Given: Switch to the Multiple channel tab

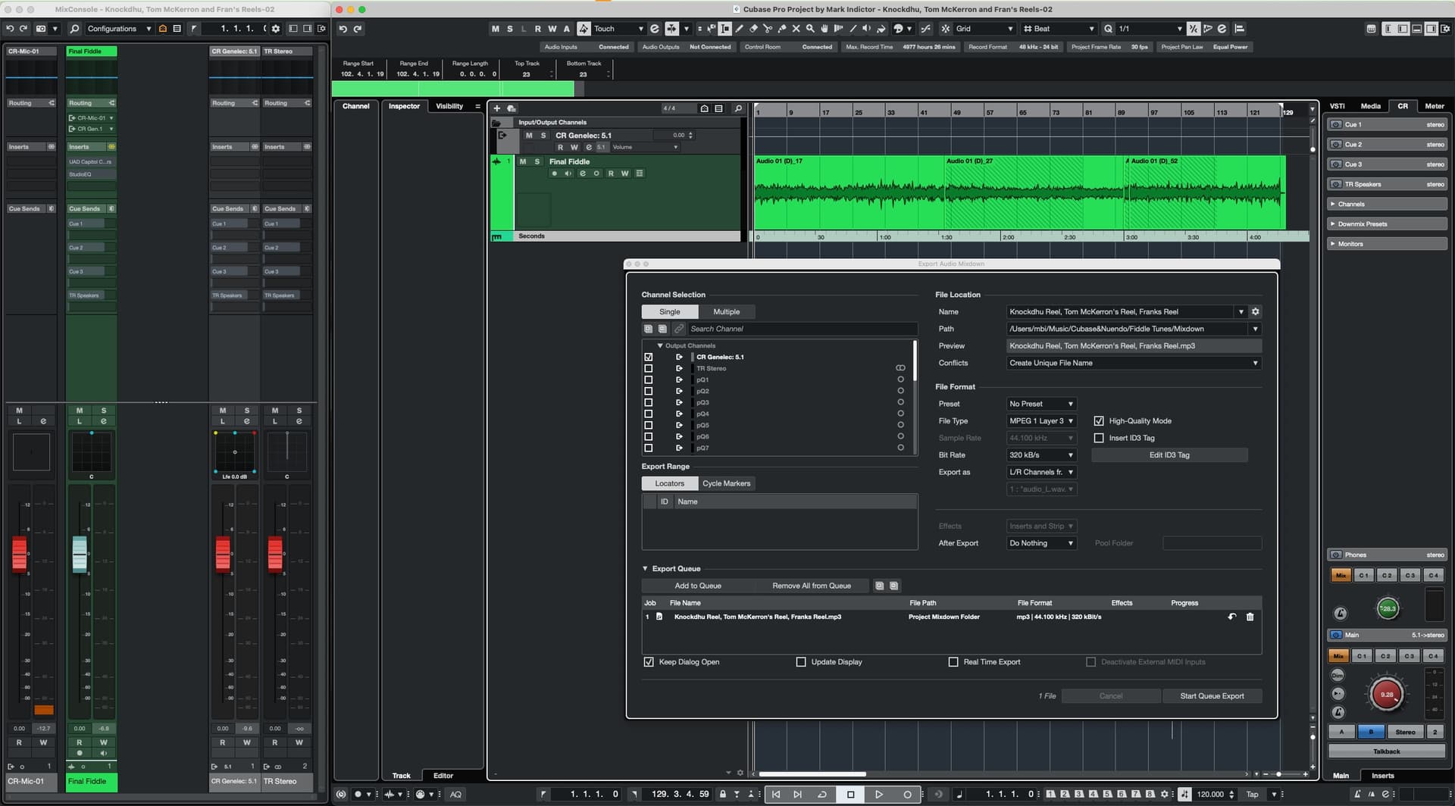Looking at the screenshot, I should 726,312.
